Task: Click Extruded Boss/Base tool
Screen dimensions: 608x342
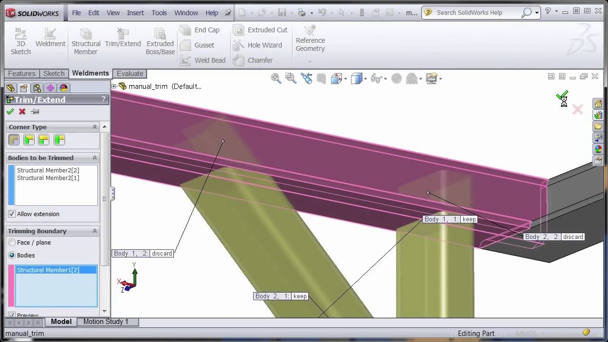Action: [160, 41]
